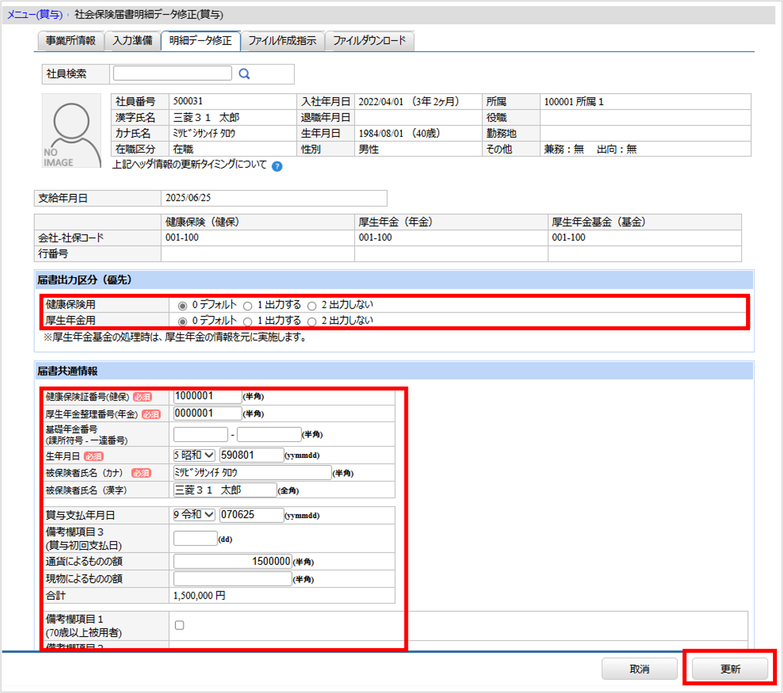Select 0 デフォルト for 厚生年金用

(x=183, y=322)
